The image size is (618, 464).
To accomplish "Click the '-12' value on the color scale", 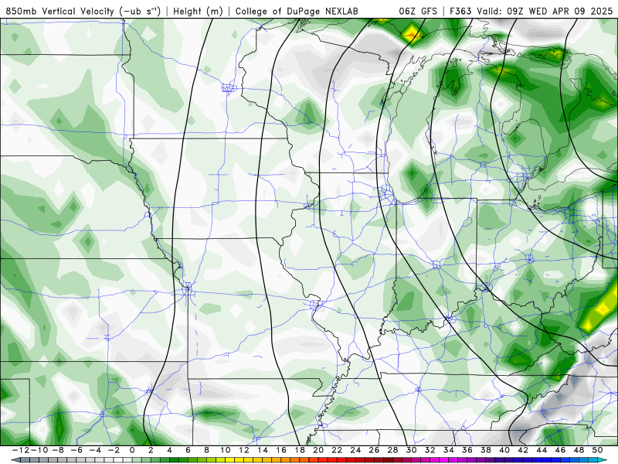I will tap(21, 450).
